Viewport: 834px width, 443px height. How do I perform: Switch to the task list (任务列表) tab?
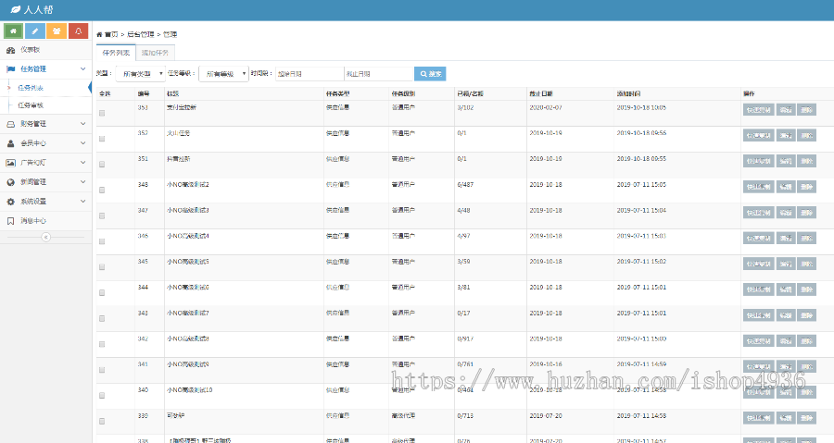click(x=116, y=53)
